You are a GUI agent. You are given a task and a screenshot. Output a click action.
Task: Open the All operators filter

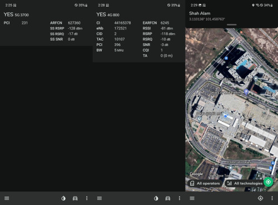(205, 183)
